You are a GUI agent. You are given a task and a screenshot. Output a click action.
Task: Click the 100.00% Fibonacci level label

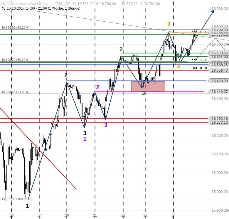coord(16,199)
